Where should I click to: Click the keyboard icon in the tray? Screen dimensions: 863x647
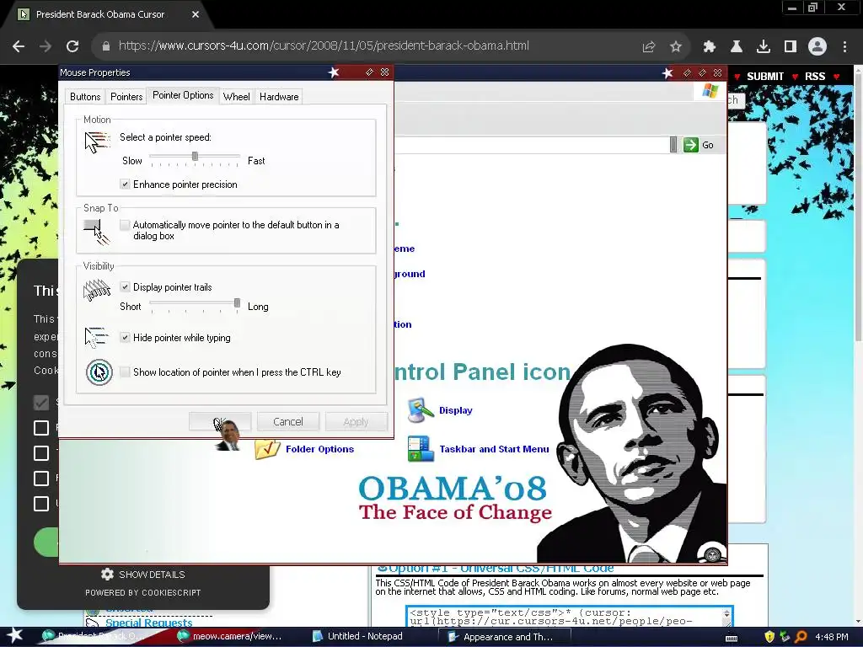(x=732, y=638)
